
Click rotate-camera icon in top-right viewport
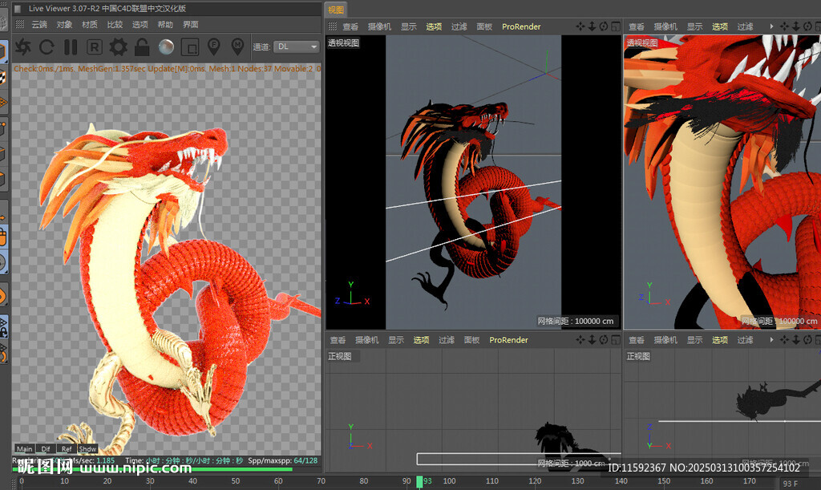click(x=807, y=26)
